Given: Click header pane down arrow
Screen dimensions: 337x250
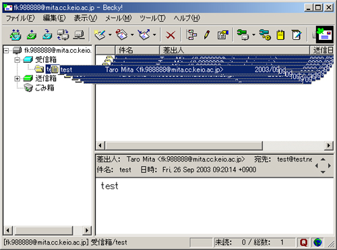Looking at the screenshot, I should tap(323, 172).
